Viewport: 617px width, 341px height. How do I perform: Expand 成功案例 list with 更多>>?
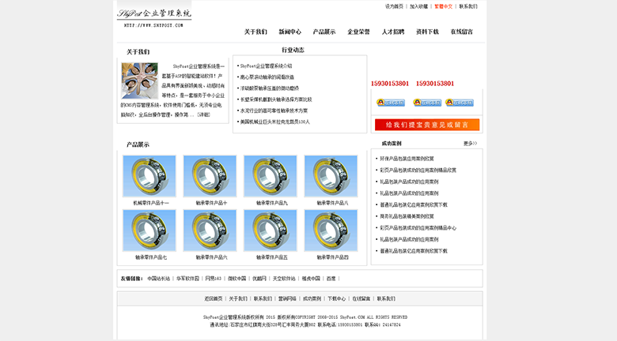click(x=470, y=144)
